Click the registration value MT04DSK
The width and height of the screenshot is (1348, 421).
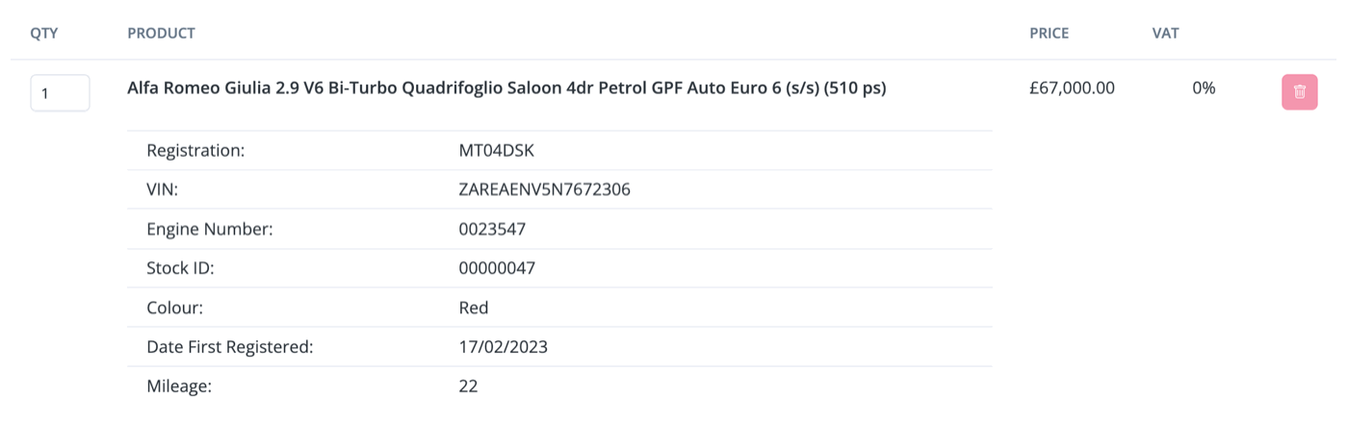pyautogui.click(x=498, y=151)
